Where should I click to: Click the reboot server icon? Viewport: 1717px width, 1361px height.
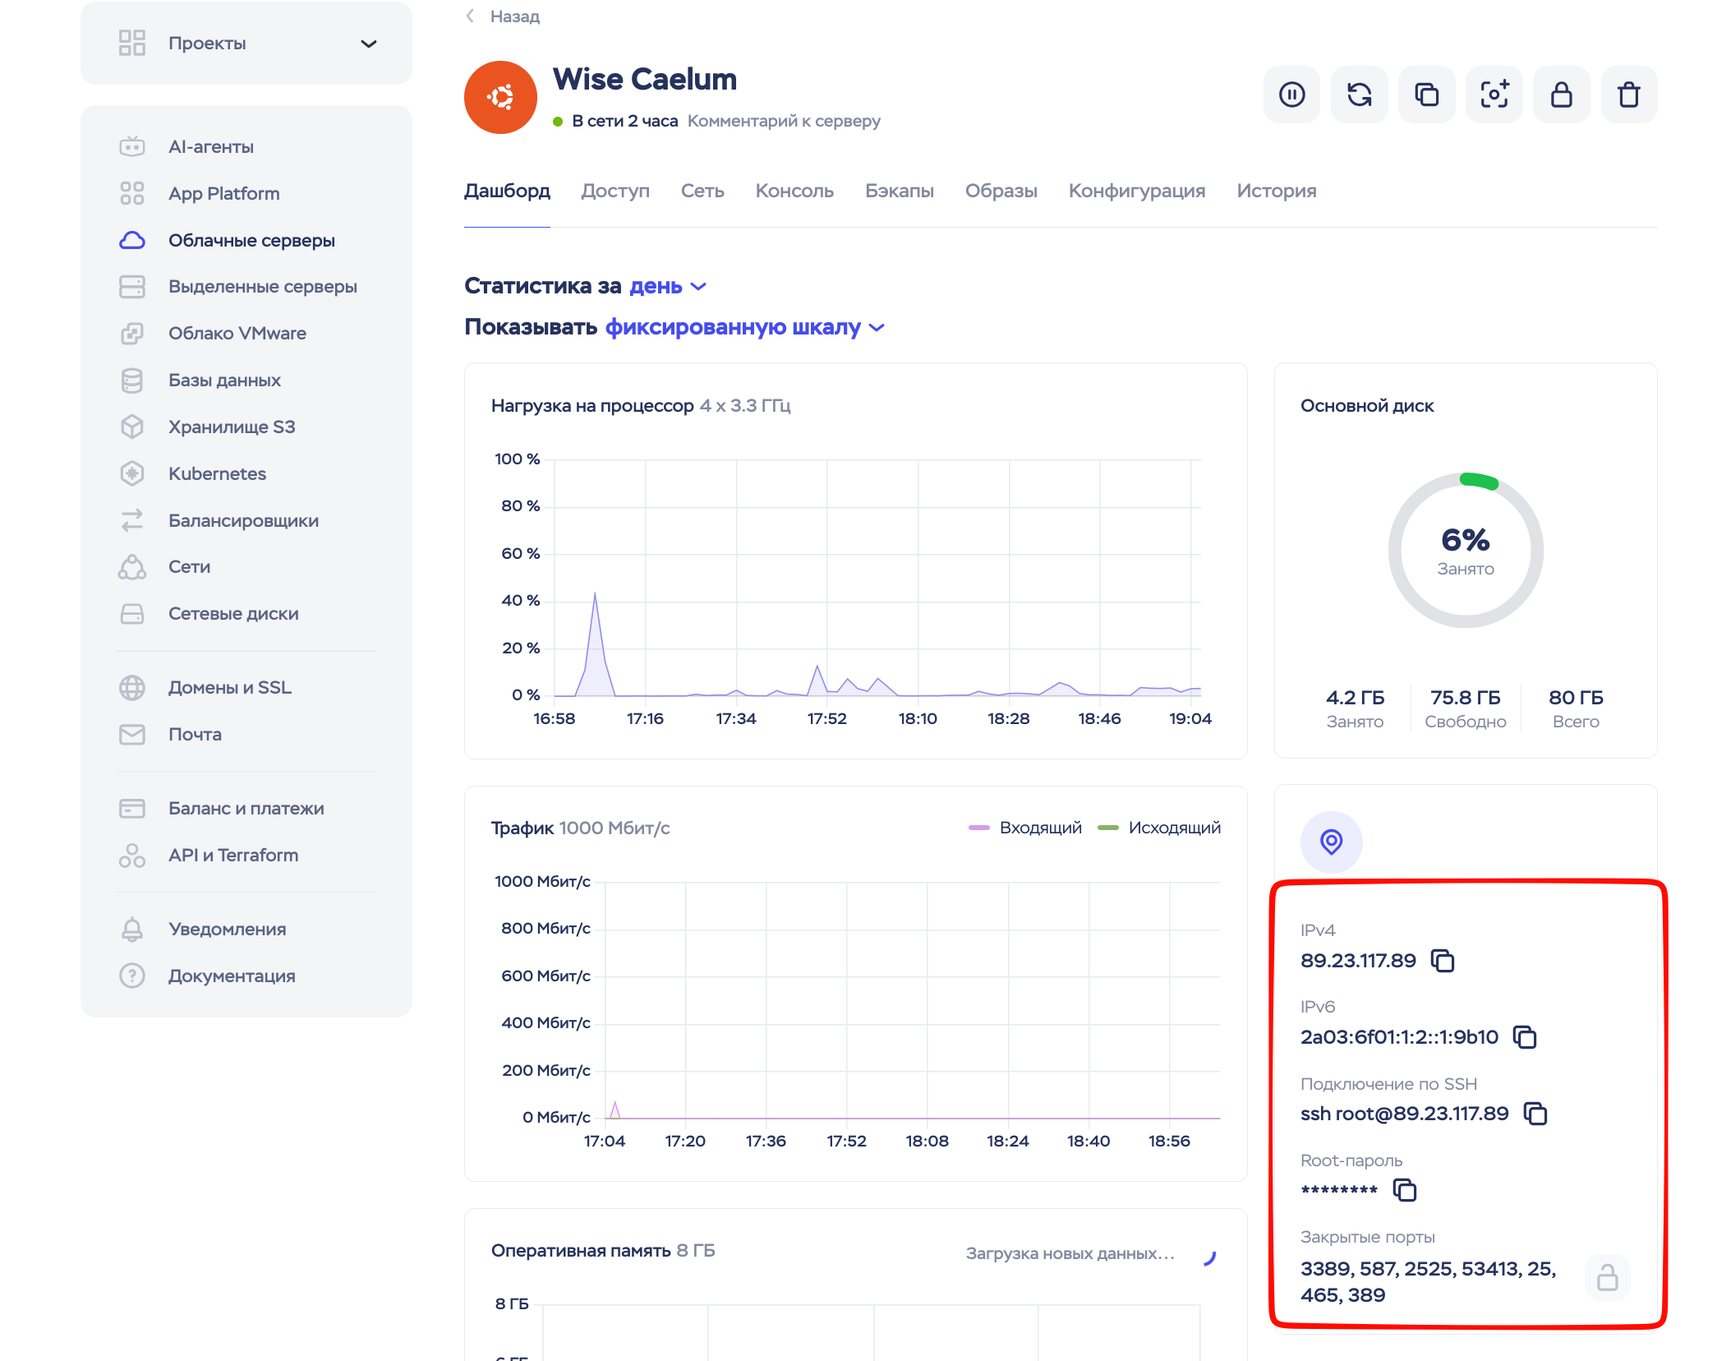click(1359, 95)
